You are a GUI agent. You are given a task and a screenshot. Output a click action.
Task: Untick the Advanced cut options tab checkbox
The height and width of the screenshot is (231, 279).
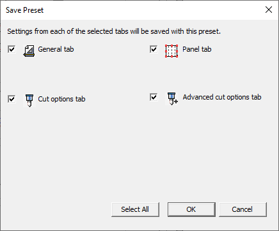tap(154, 97)
